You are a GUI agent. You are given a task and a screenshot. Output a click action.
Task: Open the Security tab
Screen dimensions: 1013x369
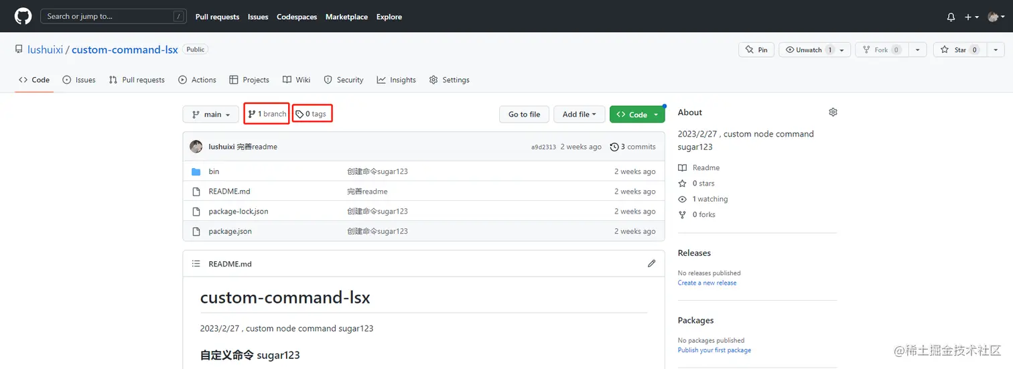click(x=344, y=80)
